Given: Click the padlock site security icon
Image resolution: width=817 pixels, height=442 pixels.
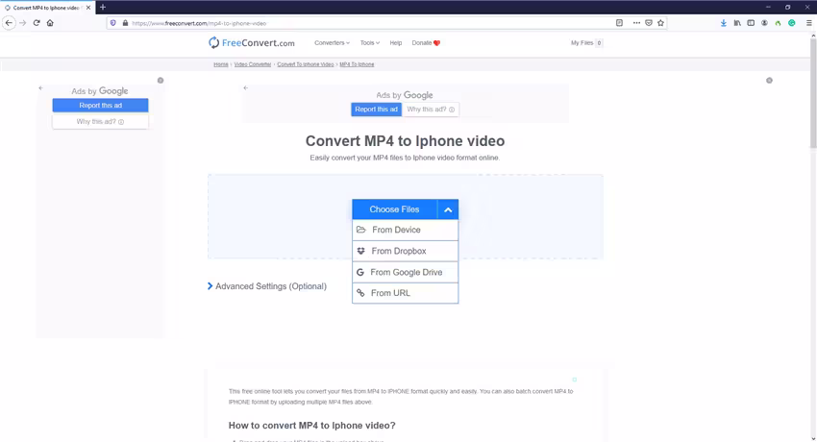Looking at the screenshot, I should pyautogui.click(x=125, y=23).
